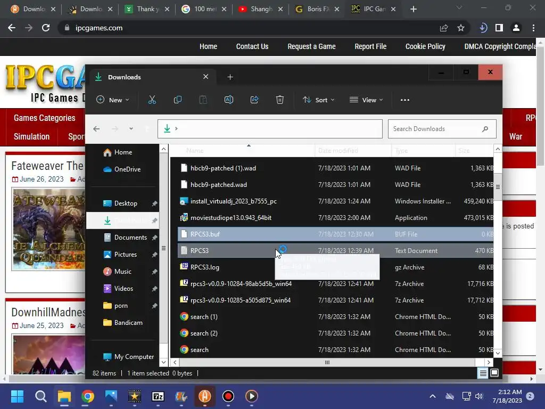Select moviestudiope13.0.943_64bit application
This screenshot has width=545, height=409.
tap(335, 218)
